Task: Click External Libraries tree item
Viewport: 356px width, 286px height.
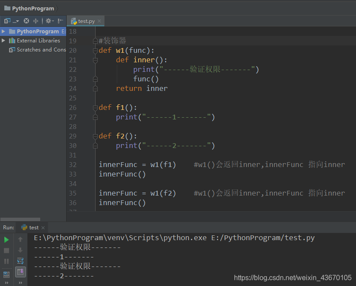Action: tap(35, 41)
